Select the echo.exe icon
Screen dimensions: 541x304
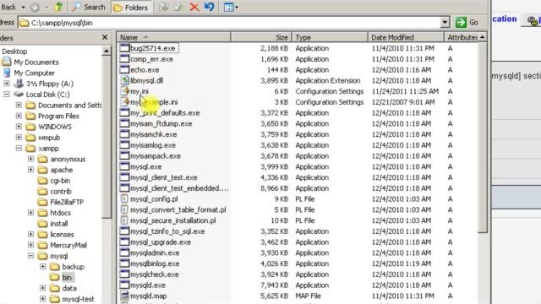[124, 69]
